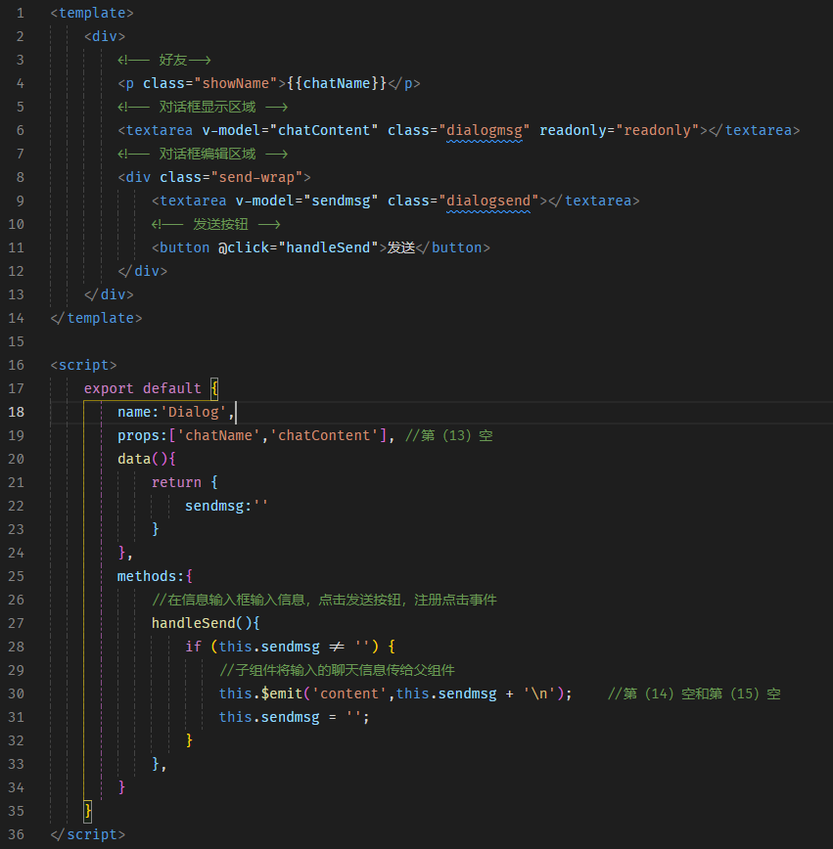Click the underlined "dialogsend" class value
833x849 pixels.
[488, 201]
